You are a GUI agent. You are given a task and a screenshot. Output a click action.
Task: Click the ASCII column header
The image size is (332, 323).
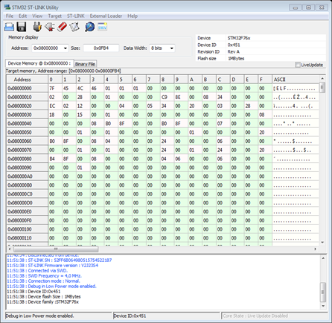pos(296,80)
